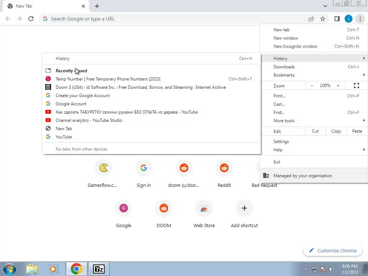Open Windows Explorer from taskbar

[32, 269]
